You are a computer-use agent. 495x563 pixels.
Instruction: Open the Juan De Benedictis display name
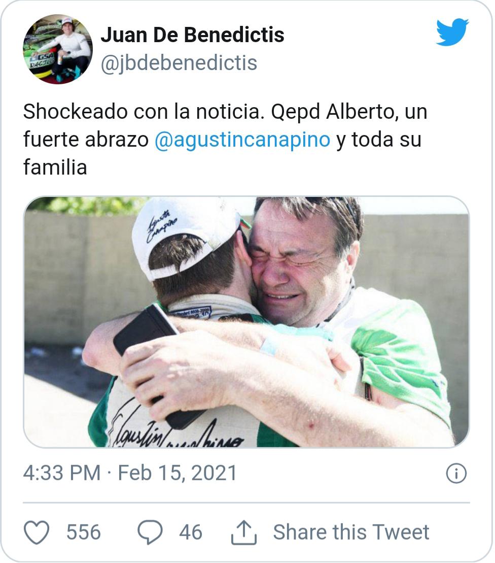tap(192, 35)
